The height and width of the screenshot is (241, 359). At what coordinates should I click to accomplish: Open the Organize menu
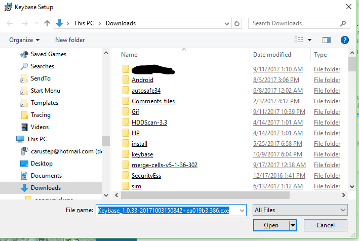point(24,40)
